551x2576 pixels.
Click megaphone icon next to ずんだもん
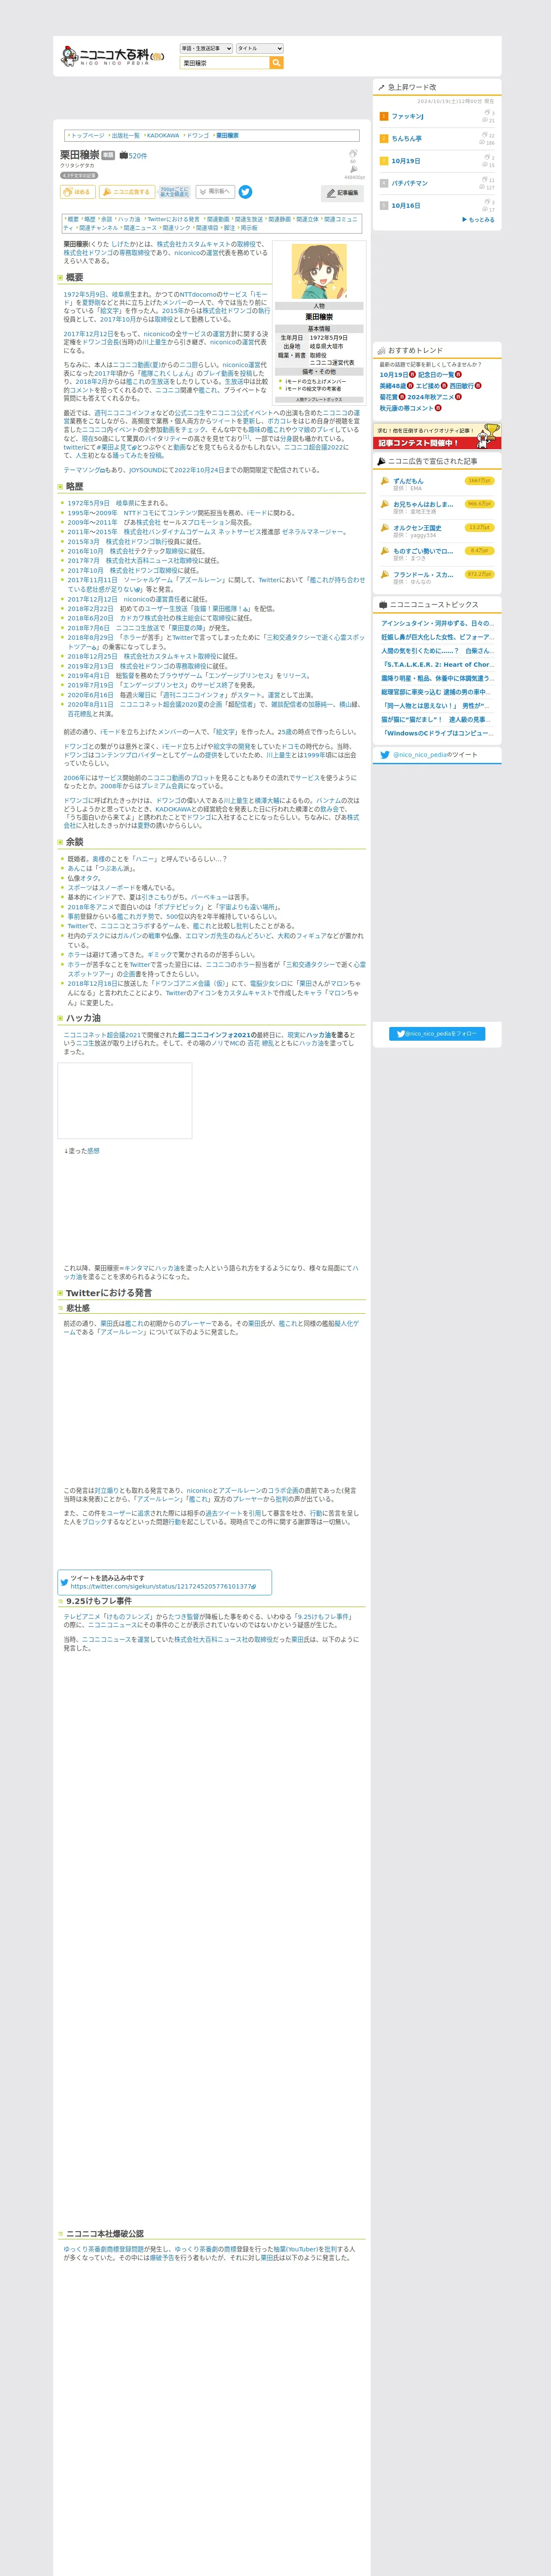click(385, 481)
